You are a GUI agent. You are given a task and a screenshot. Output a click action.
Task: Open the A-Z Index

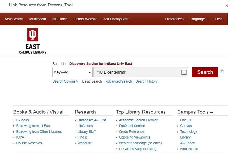(187, 143)
